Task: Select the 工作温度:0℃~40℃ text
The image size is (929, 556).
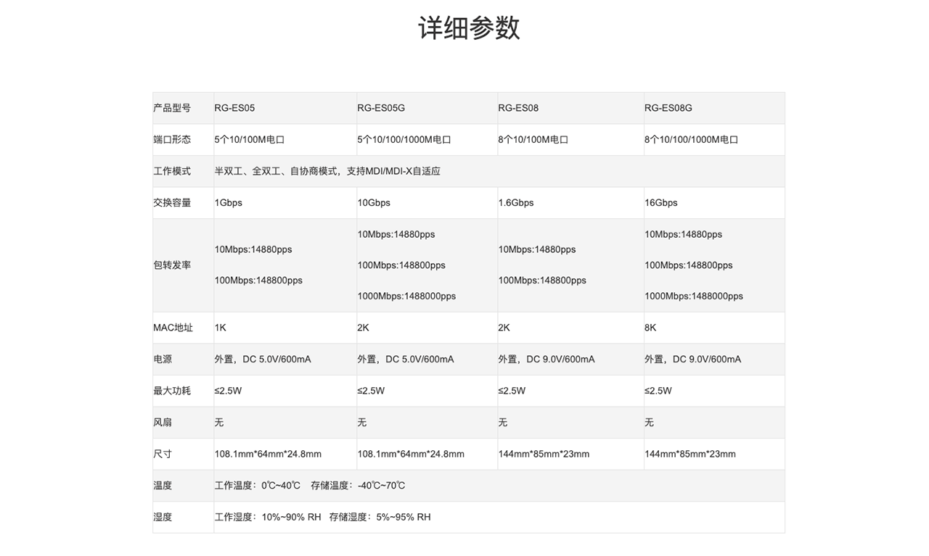Action: click(257, 486)
